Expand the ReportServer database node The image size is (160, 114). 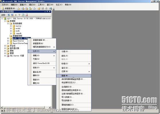point(8,41)
